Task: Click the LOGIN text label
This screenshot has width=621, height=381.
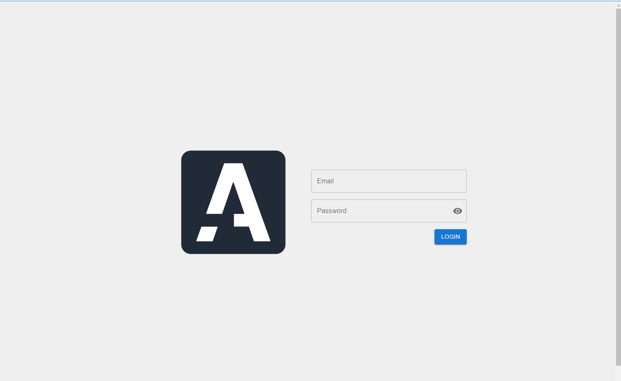Action: pos(451,237)
